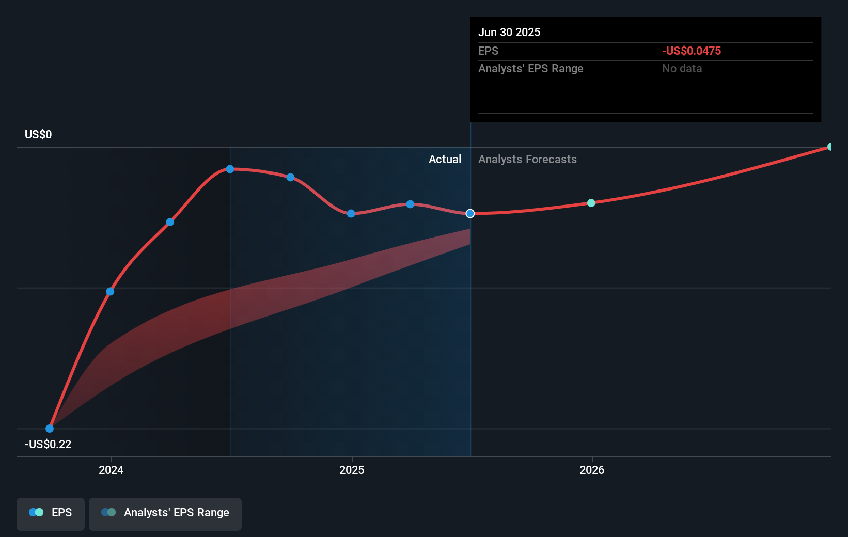
Task: Open the 2025 axis section
Action: tap(352, 470)
